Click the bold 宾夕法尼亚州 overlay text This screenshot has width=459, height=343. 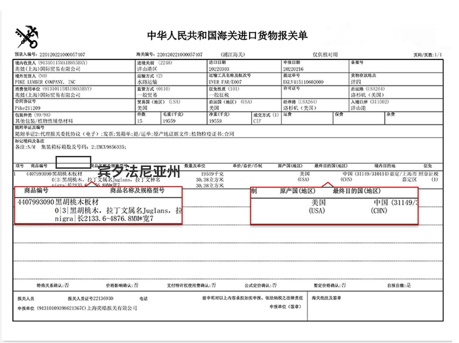(x=140, y=172)
